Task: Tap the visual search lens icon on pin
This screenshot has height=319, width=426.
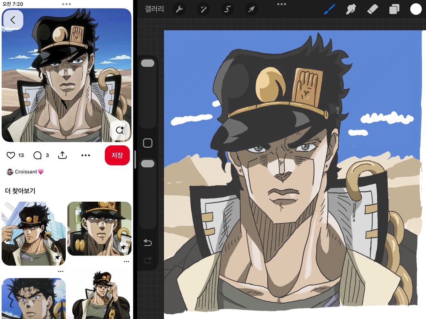Action: coord(120,130)
